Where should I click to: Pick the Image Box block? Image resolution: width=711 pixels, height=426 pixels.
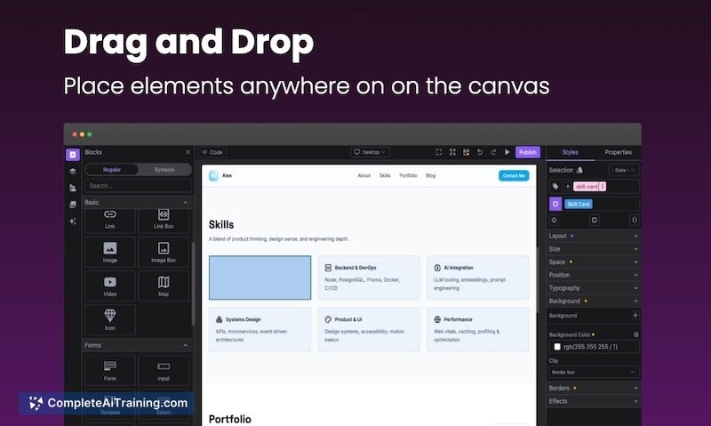pyautogui.click(x=164, y=252)
